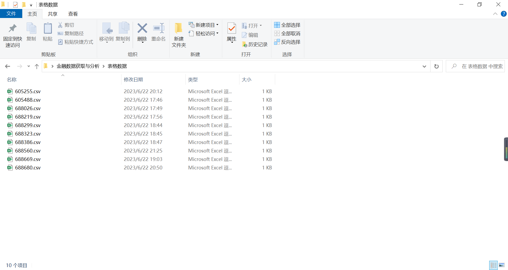Click the Help question mark icon
Screen dimensions: 508x270
pos(504,14)
